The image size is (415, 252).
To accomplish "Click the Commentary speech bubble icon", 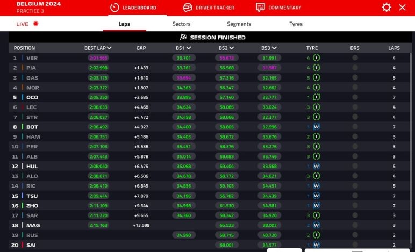I will (260, 8).
